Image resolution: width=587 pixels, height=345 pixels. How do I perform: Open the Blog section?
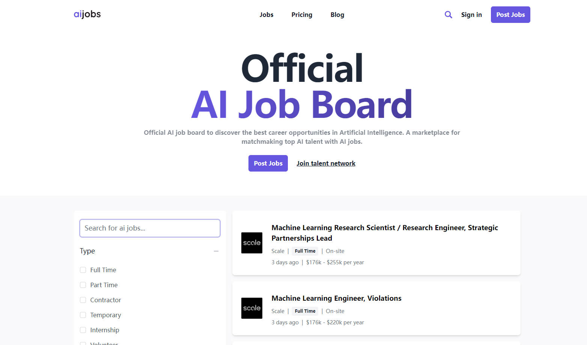[337, 15]
